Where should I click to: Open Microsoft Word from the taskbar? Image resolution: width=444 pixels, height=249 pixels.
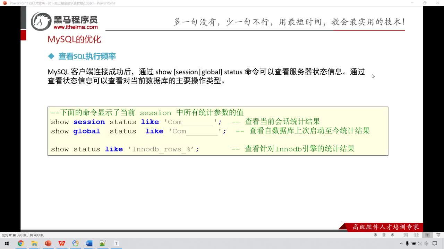89,243
